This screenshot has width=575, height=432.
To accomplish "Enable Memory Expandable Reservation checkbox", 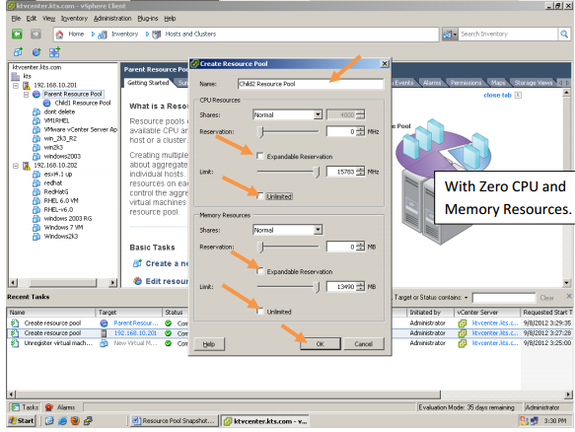I will (x=260, y=271).
